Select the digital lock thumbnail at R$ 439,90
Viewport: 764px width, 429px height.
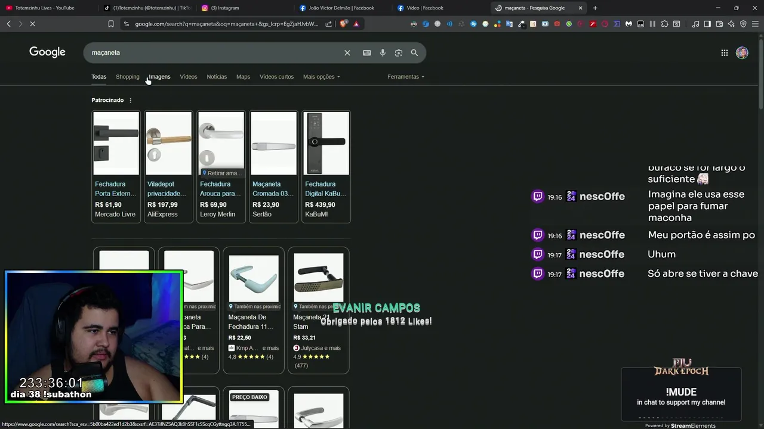pyautogui.click(x=326, y=143)
